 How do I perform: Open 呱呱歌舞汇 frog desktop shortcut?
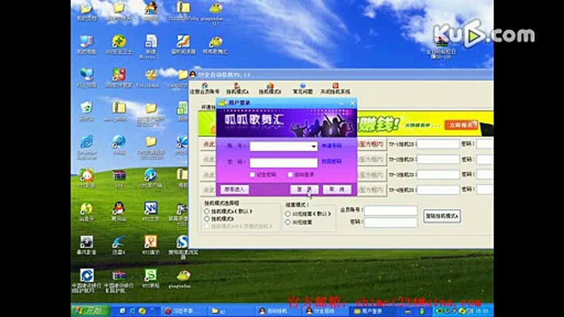click(x=215, y=44)
